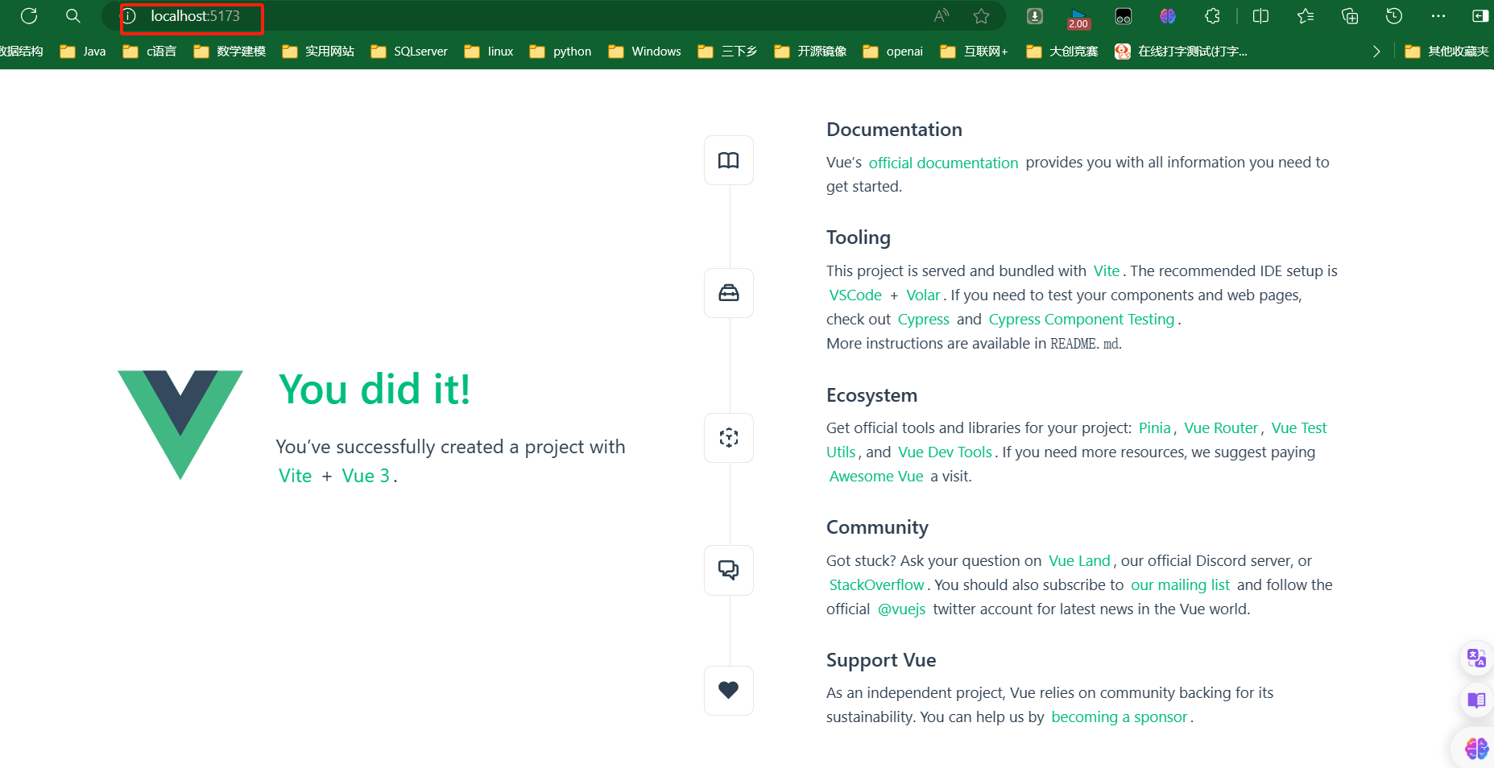Open the 大创竞赛 bookmarks folder
This screenshot has width=1494, height=768.
click(1062, 52)
